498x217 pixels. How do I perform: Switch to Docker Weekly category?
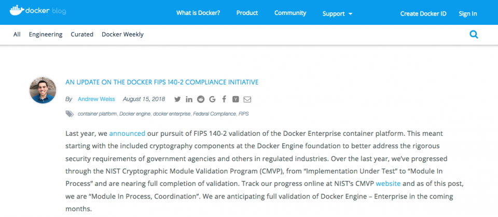122,34
